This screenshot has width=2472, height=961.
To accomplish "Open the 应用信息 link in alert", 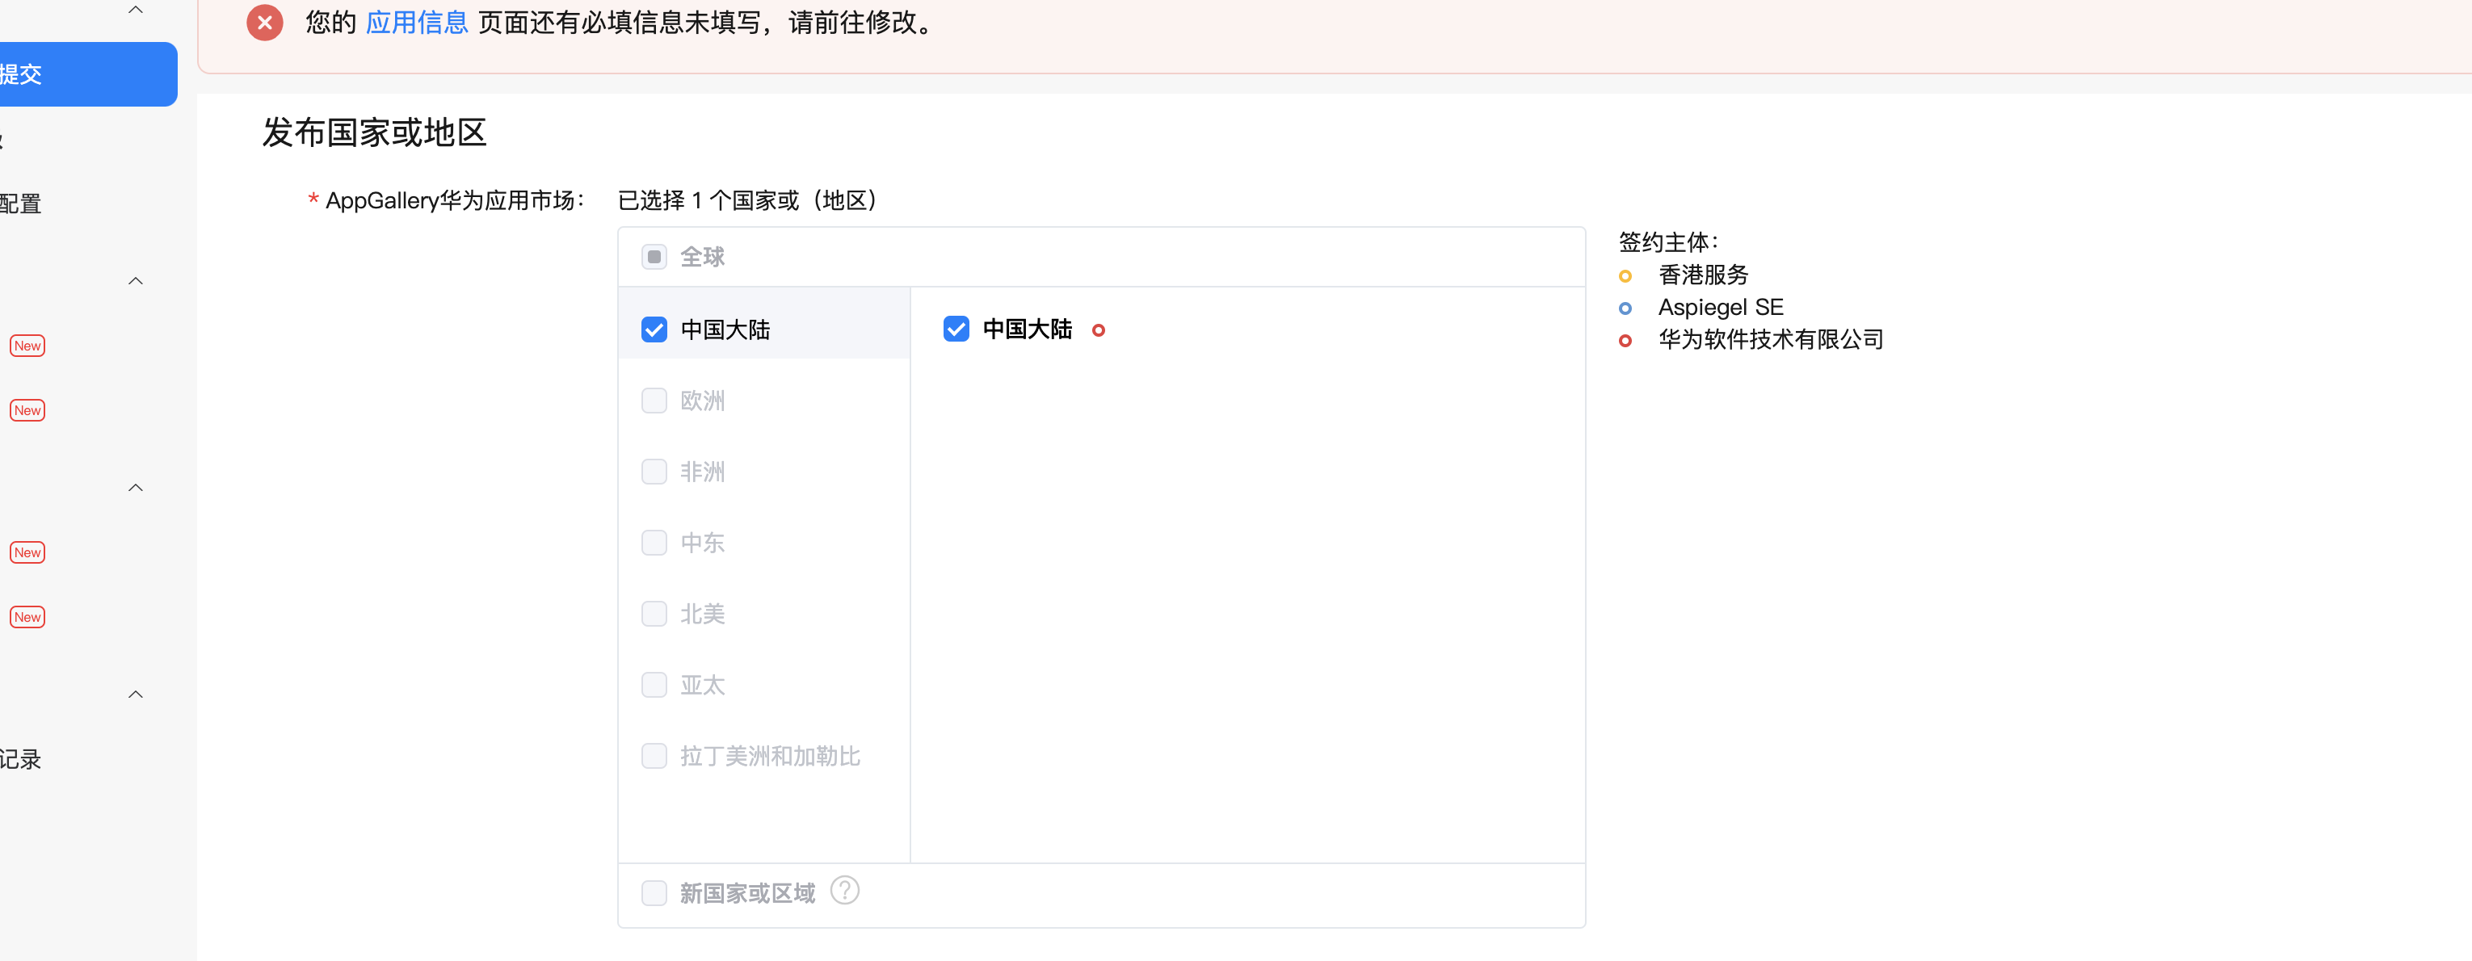I will pyautogui.click(x=417, y=23).
